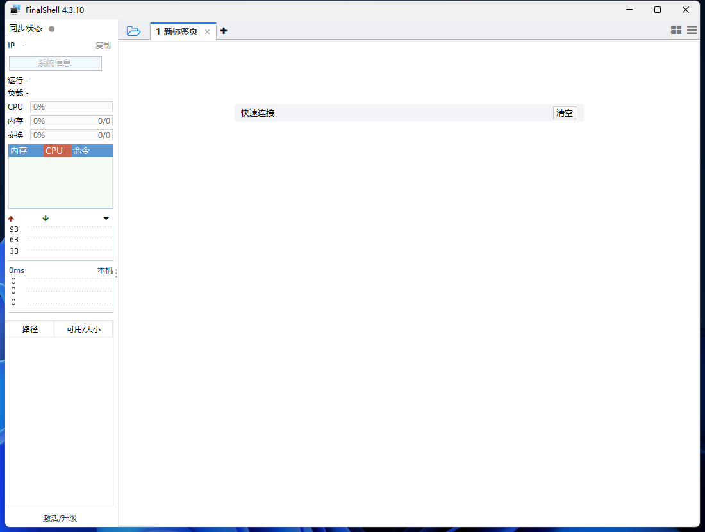The image size is (705, 532).
Task: Click the 本机 ping target link
Action: pos(105,270)
